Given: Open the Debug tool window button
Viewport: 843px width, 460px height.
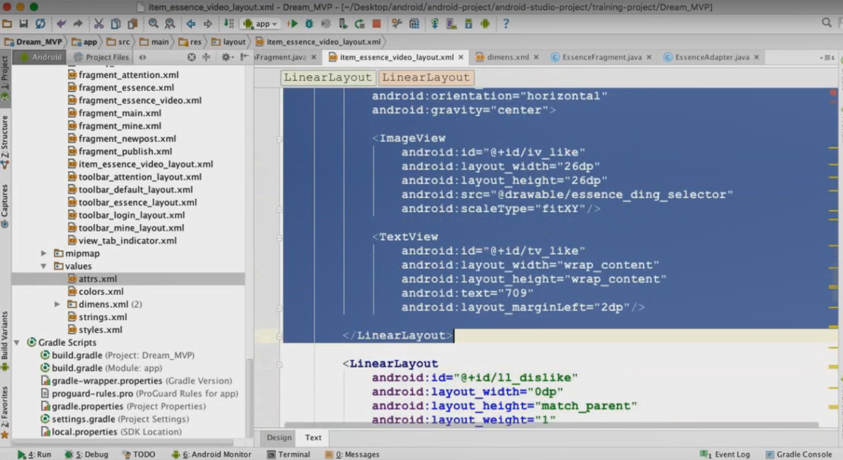Looking at the screenshot, I should click(86, 455).
